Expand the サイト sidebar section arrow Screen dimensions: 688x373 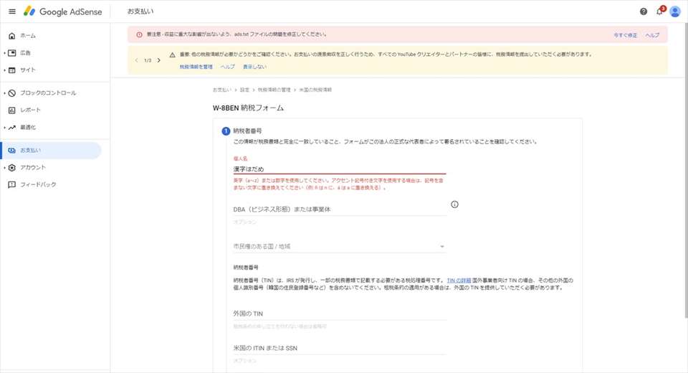pyautogui.click(x=4, y=70)
